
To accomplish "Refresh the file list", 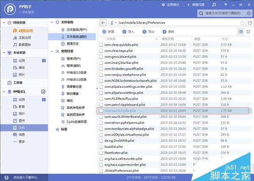I will [250, 23].
